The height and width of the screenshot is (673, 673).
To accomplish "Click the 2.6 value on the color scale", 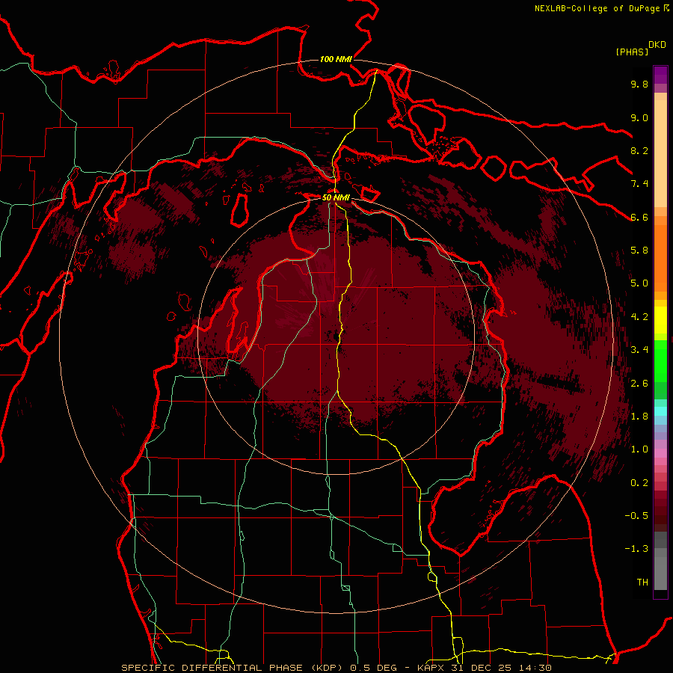I will pyautogui.click(x=639, y=384).
